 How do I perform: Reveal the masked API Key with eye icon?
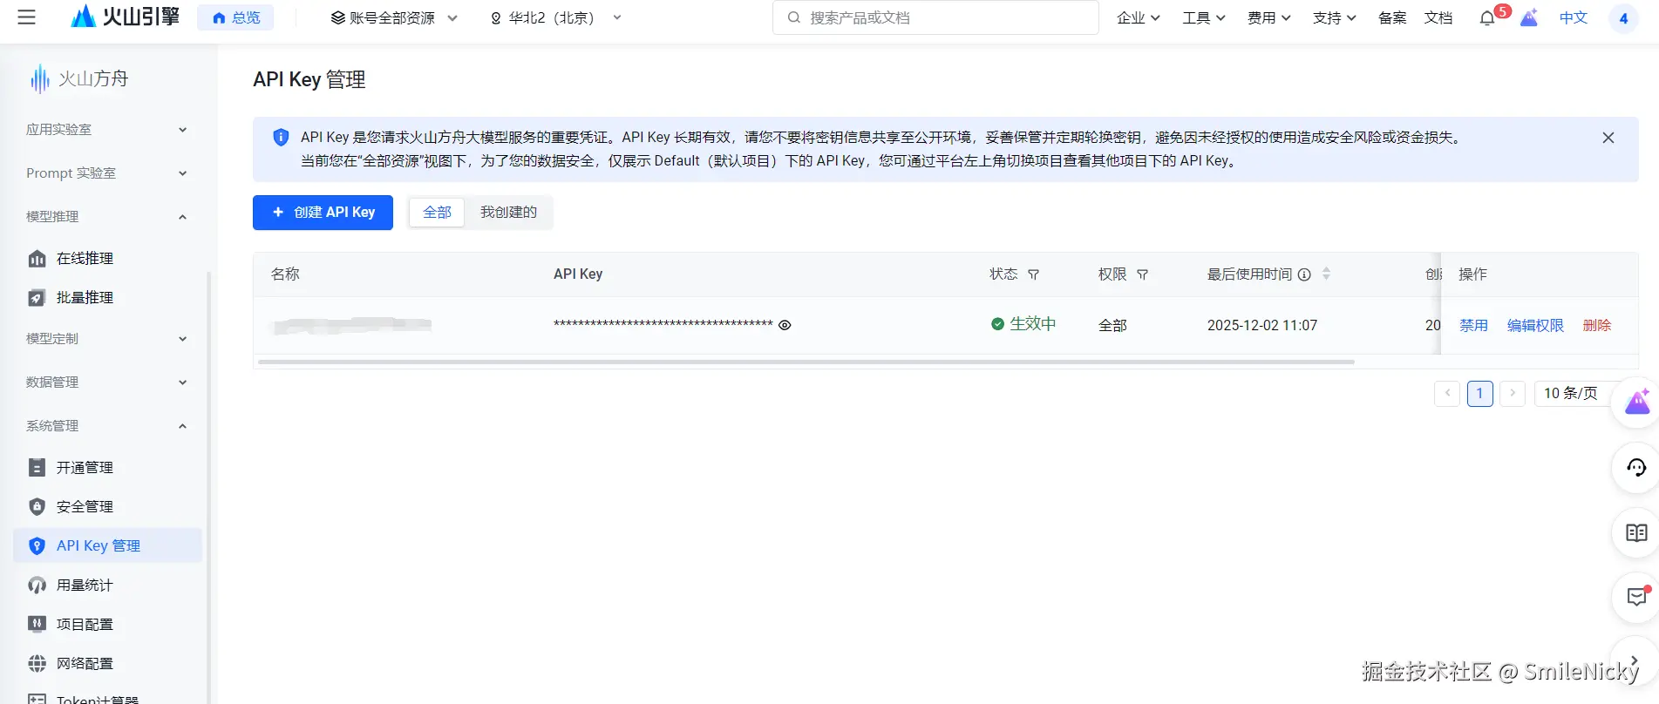785,325
